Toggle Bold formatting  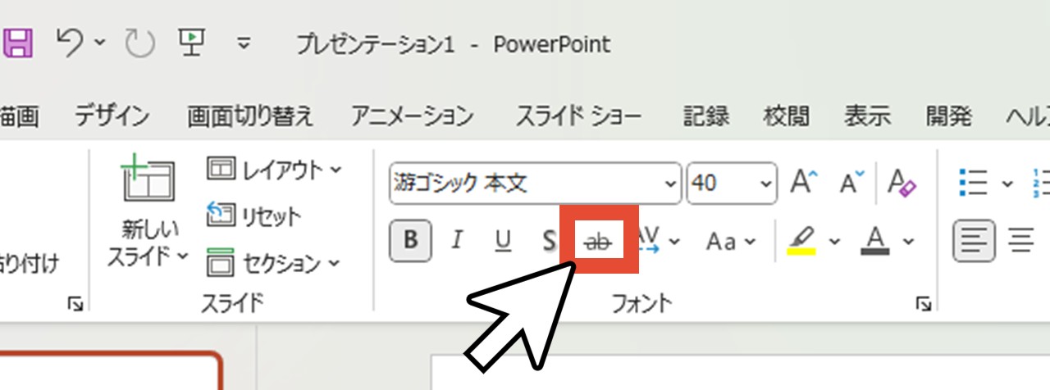pyautogui.click(x=411, y=241)
